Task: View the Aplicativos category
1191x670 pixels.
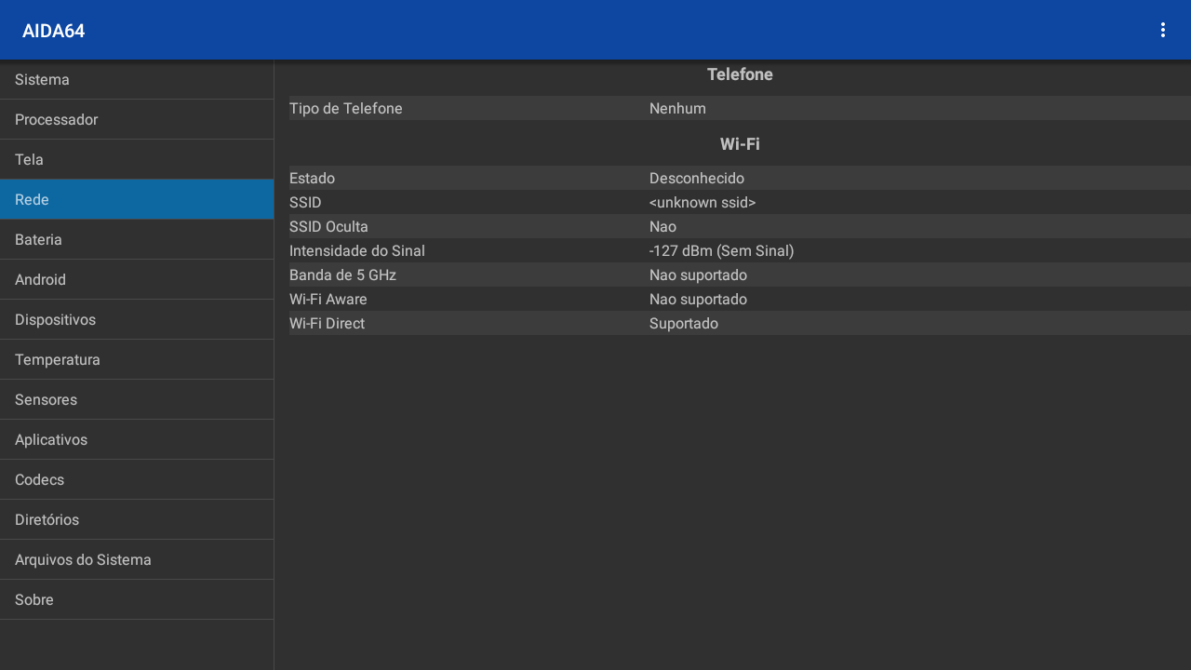Action: click(x=137, y=440)
